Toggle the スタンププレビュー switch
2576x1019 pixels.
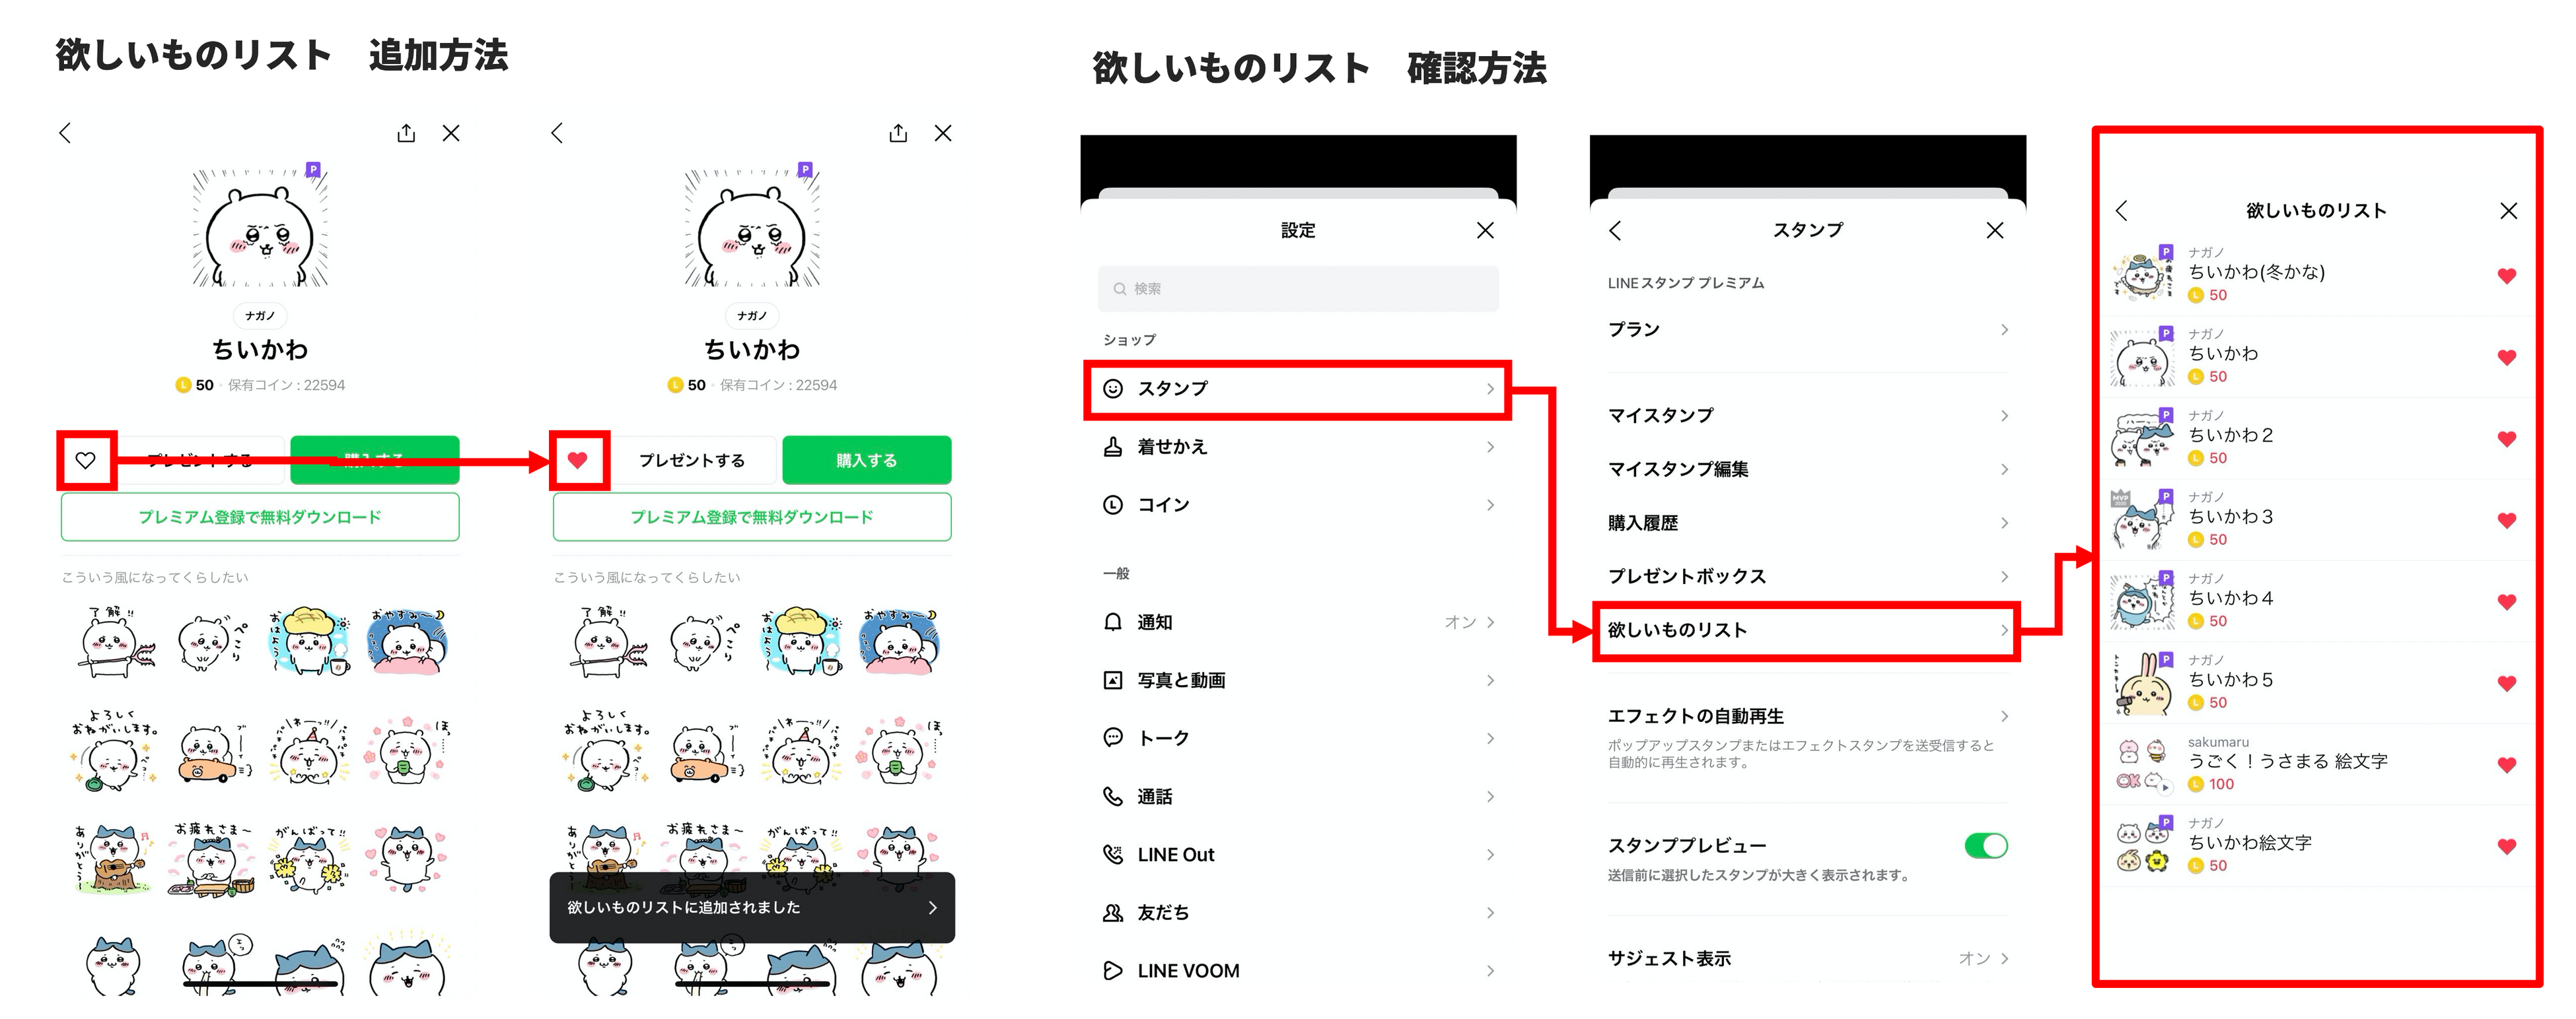pyautogui.click(x=1985, y=845)
